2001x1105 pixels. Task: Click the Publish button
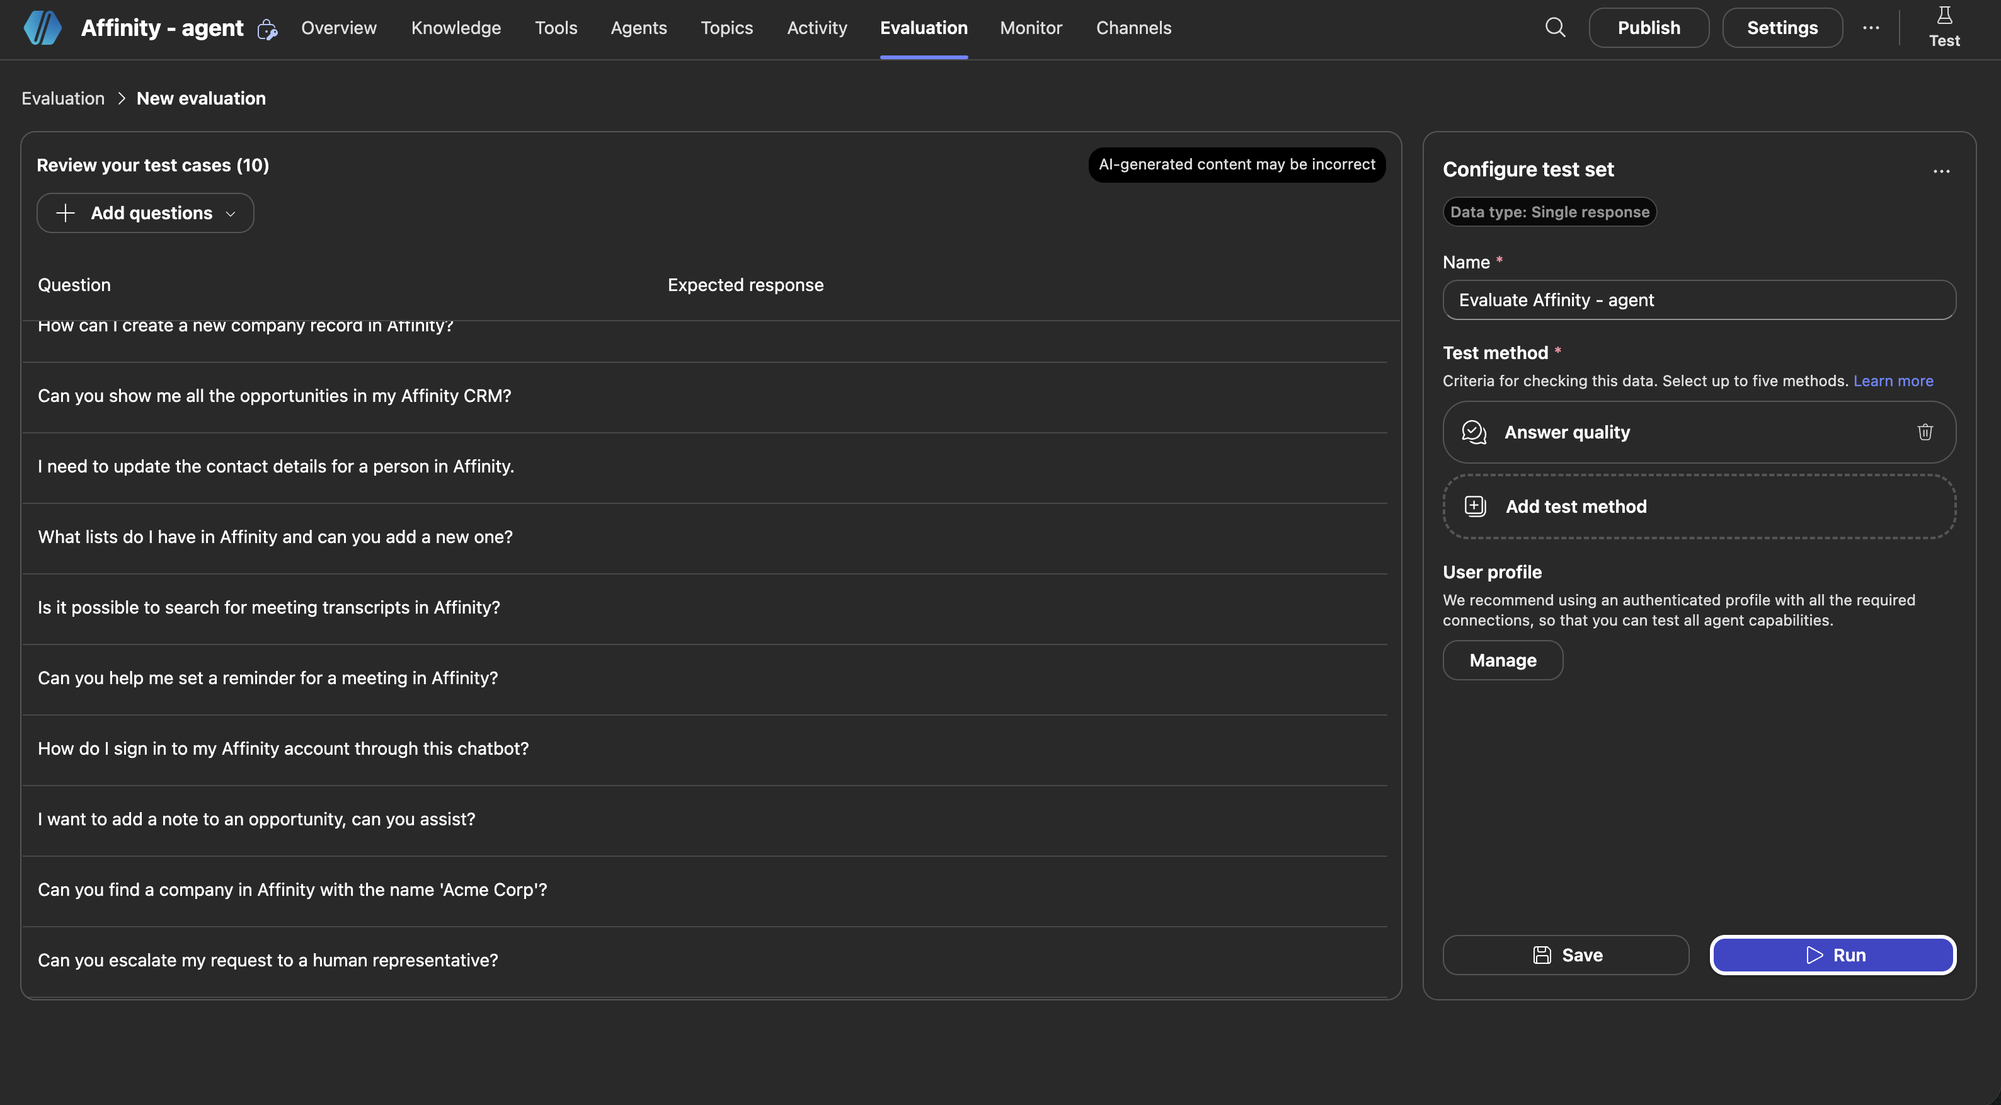click(x=1648, y=28)
